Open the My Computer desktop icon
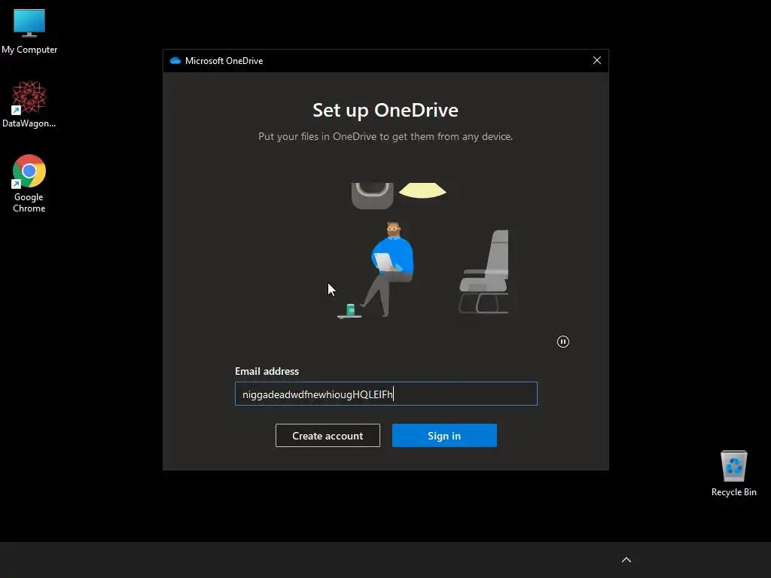The height and width of the screenshot is (578, 771). click(29, 31)
